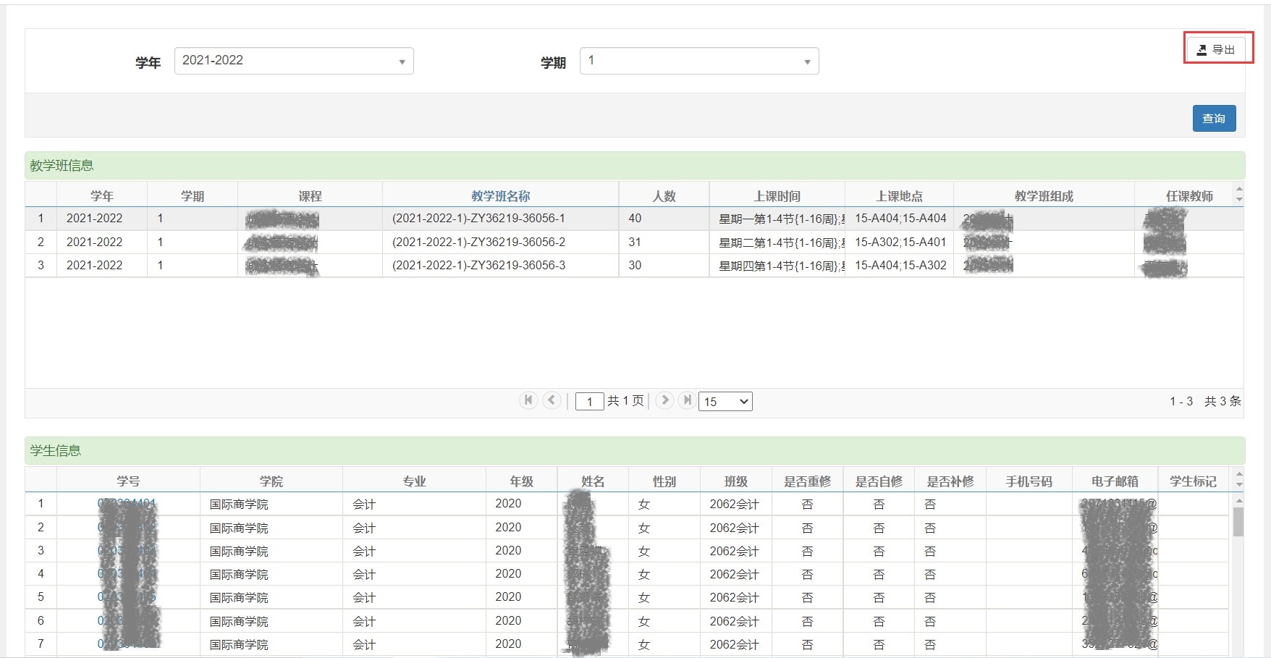Click the 姓名 column header
This screenshot has width=1271, height=658.
tap(593, 481)
